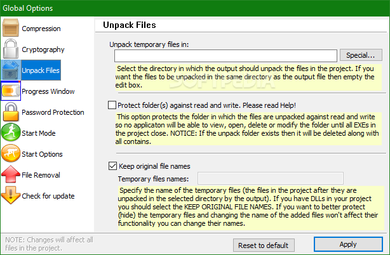Click the 'Unpack temporary files in:' label
The image size is (390, 255).
[x=149, y=44]
